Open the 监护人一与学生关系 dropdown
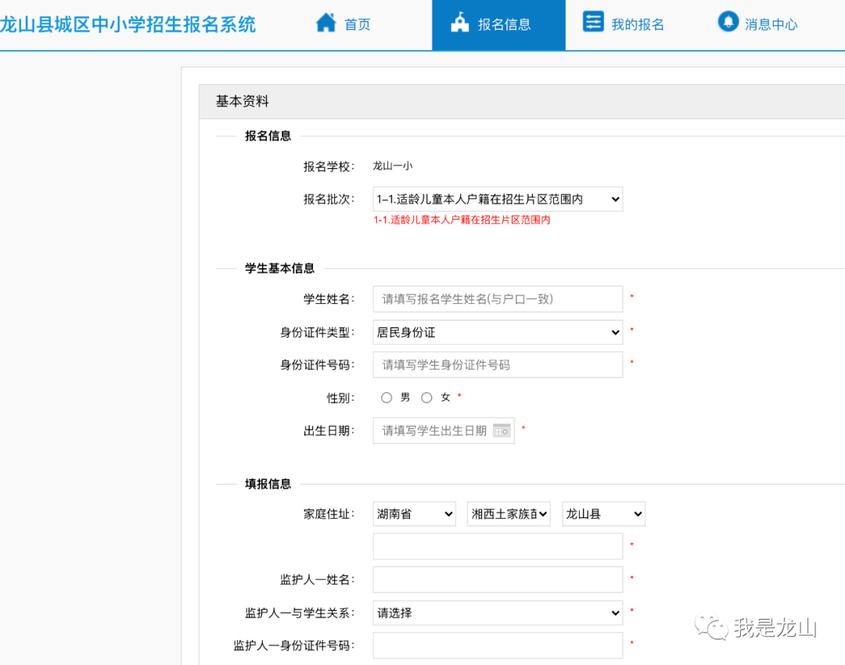 click(x=498, y=613)
